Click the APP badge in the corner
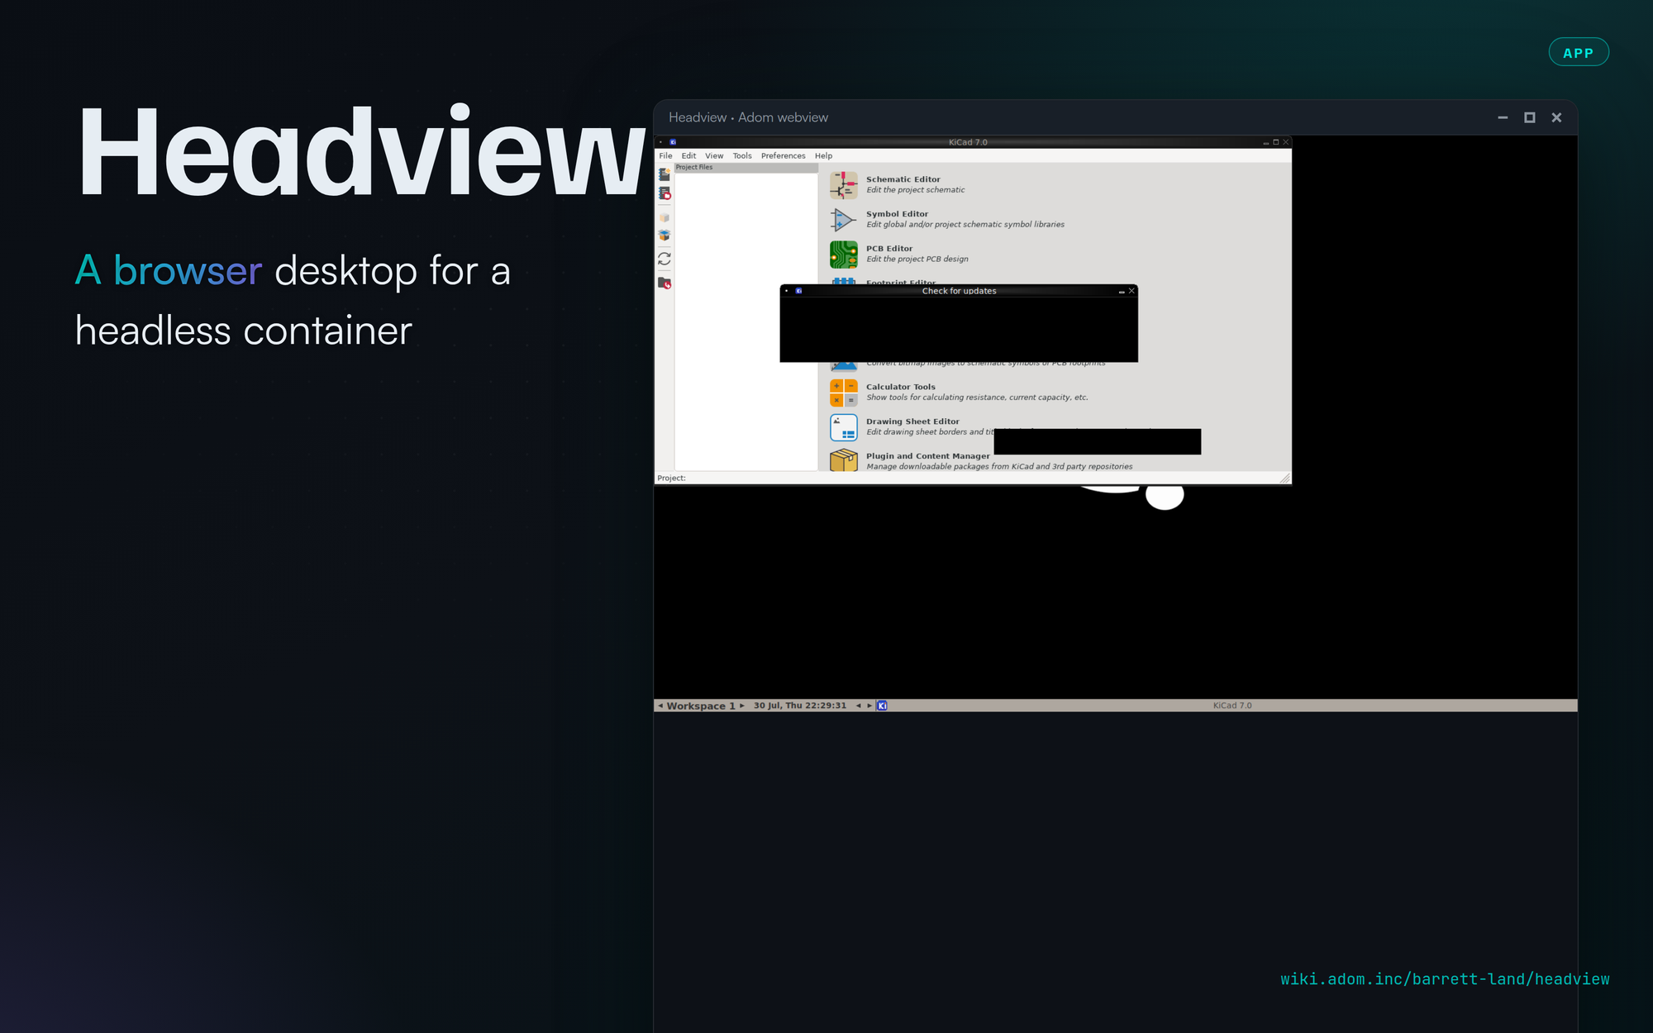Viewport: 1653px width, 1033px height. coord(1579,52)
